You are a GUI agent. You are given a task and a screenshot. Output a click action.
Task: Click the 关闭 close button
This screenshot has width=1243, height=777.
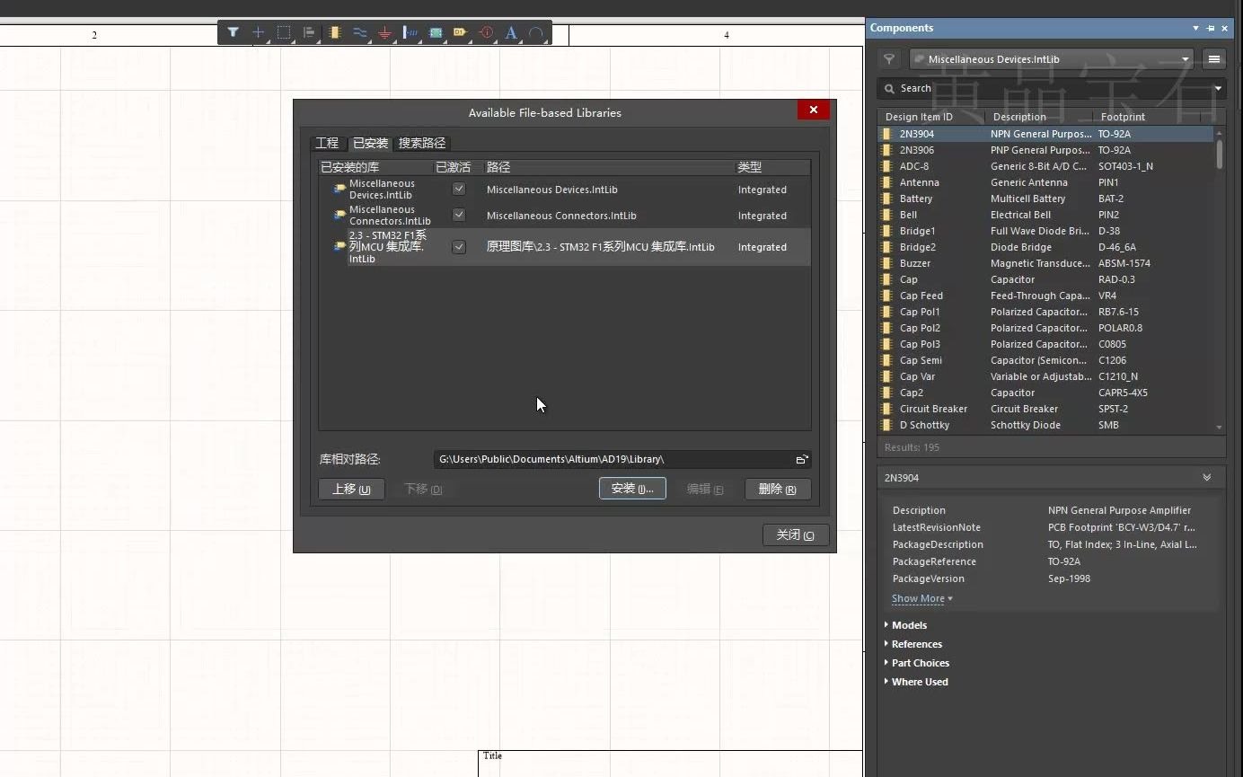coord(796,534)
